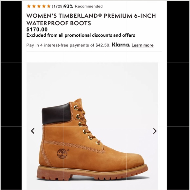Click the Recommended label

[89, 6]
